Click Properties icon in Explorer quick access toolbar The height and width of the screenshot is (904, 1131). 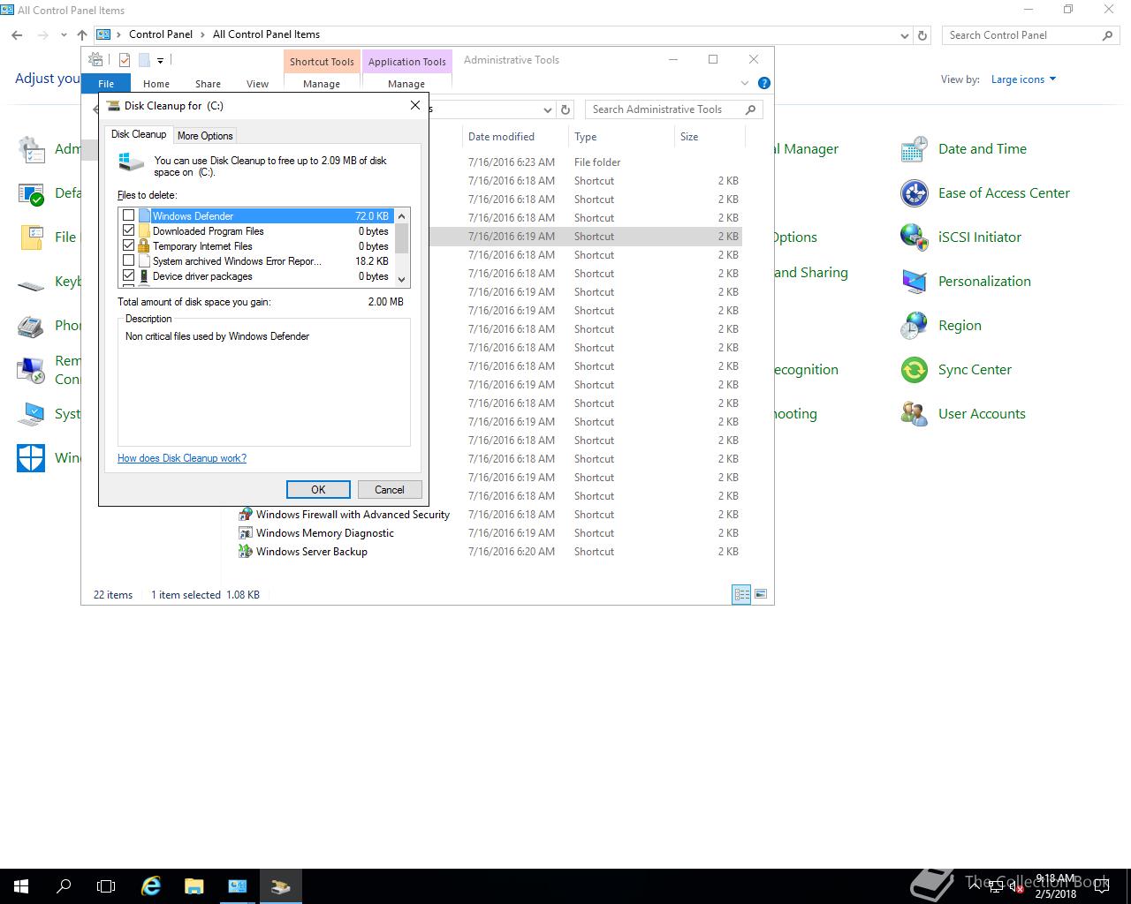point(125,60)
